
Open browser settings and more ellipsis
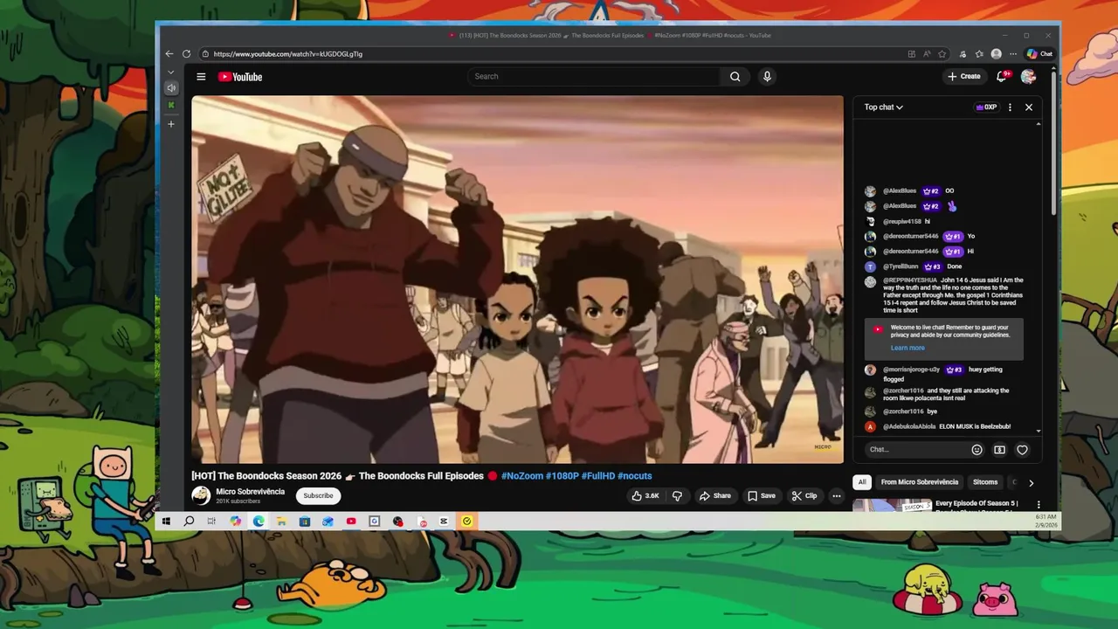coord(1013,54)
